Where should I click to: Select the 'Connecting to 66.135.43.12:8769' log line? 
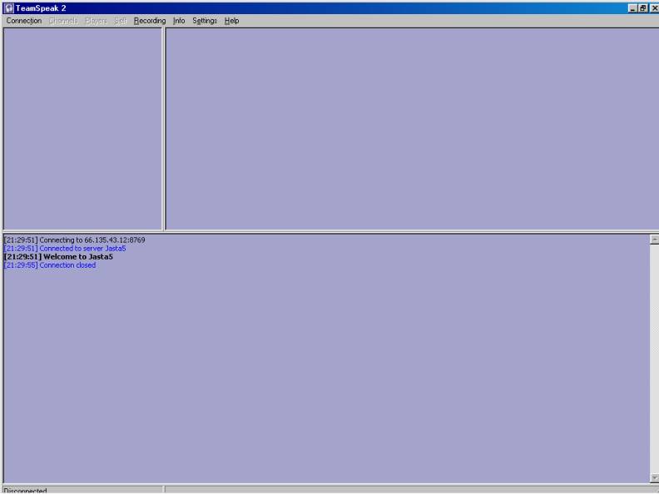[74, 240]
